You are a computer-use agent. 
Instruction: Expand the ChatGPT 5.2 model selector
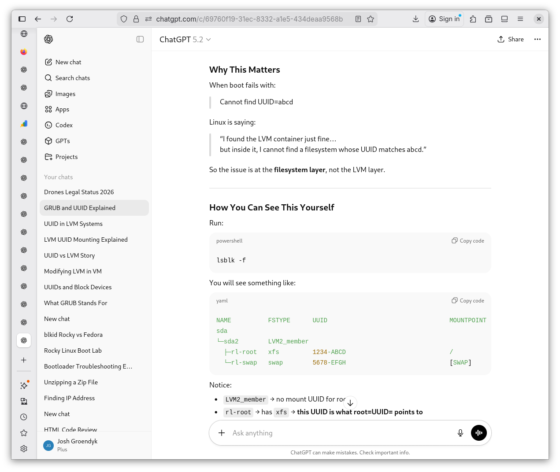tap(185, 40)
